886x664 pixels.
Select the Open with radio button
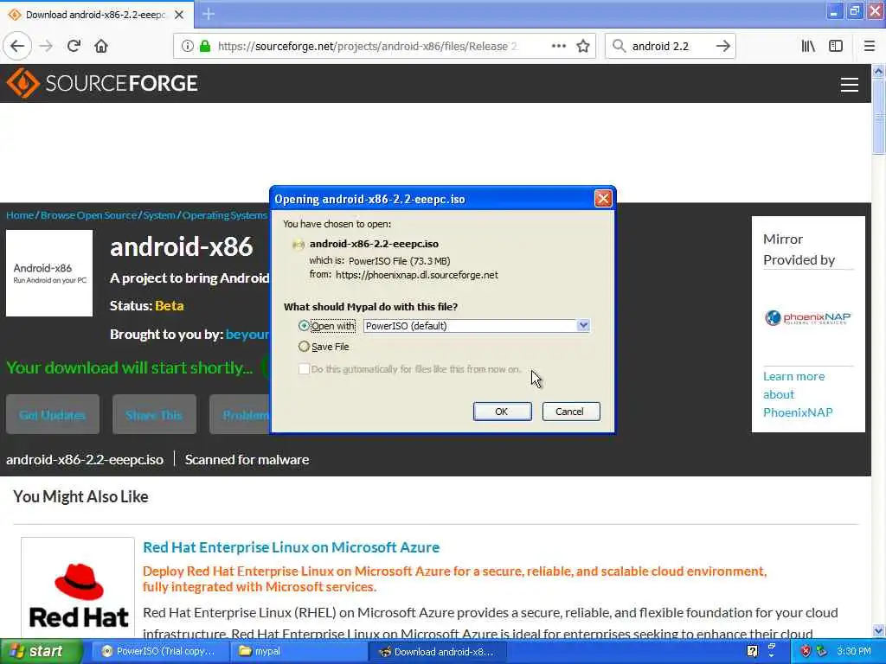tap(304, 326)
